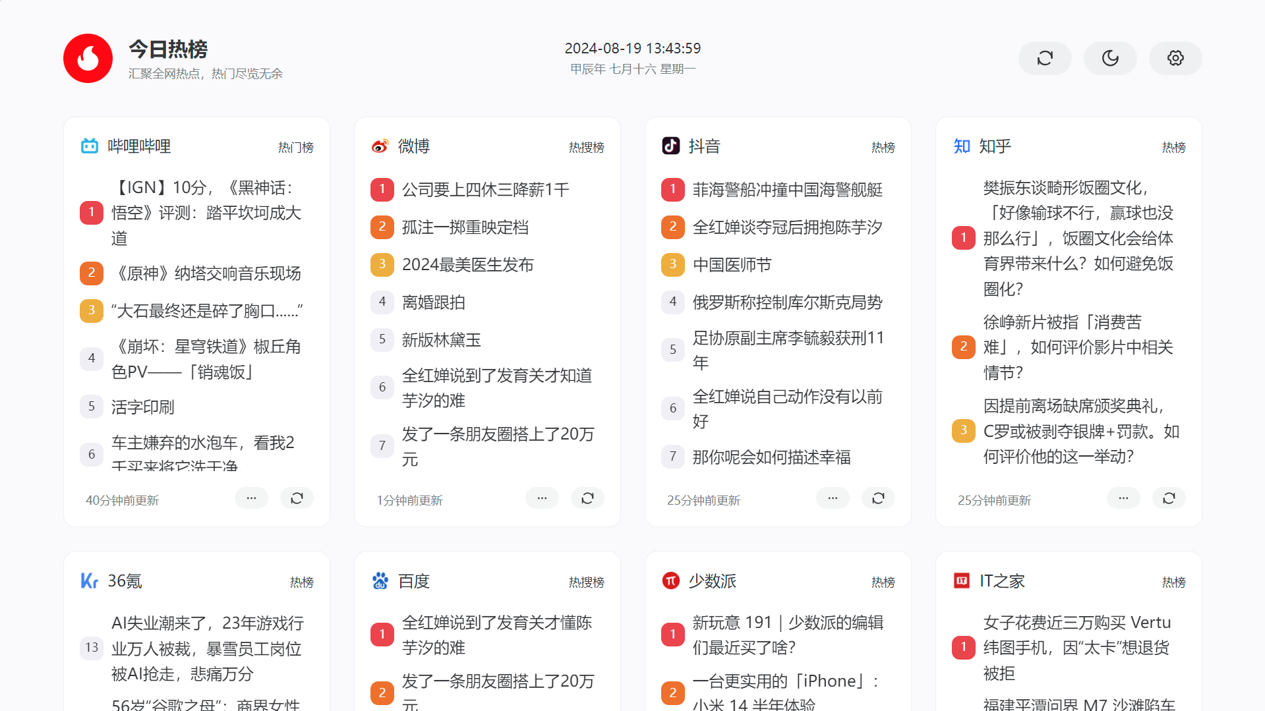
Task: Open the 36氪 card title
Action: click(125, 581)
